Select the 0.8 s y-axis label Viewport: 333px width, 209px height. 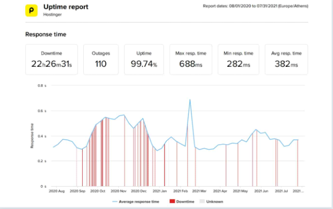click(x=42, y=85)
